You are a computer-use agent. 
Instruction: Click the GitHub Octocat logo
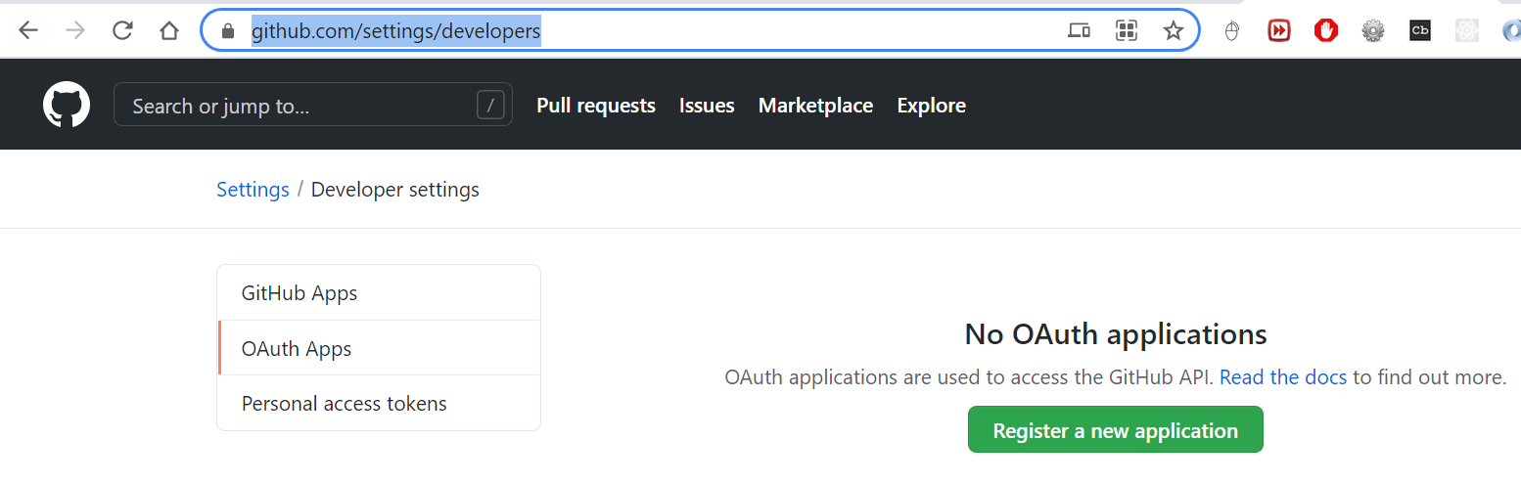(67, 105)
